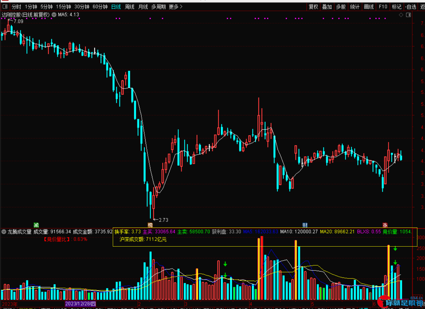Click the 2023年 year label on time axis
Viewport: 425px width, 309px height.
[10, 304]
